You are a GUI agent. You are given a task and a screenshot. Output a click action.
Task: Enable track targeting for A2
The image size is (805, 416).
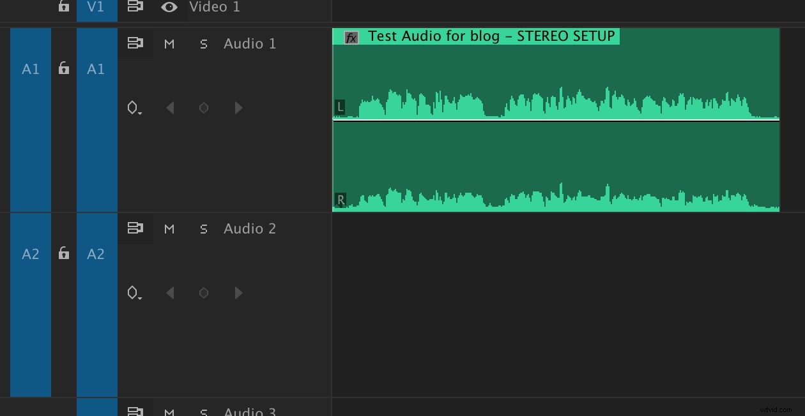96,253
